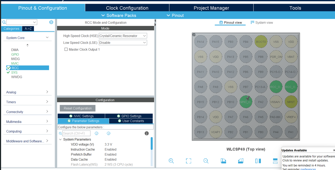Switch to A->Z peripheral listing
The image size is (335, 170).
[28, 29]
